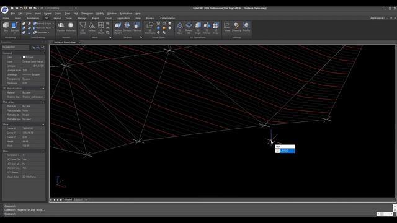
Task: Click the Layer value field in Properties
Action: pos(33,61)
